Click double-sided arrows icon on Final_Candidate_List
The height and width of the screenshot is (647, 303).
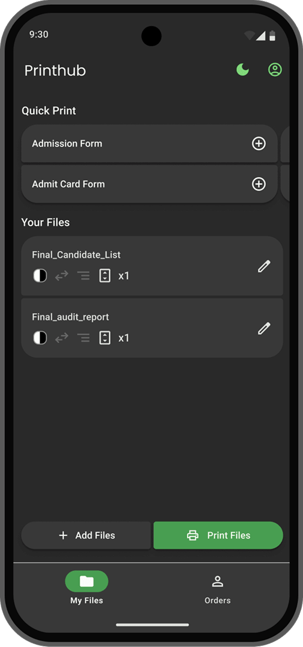[62, 276]
